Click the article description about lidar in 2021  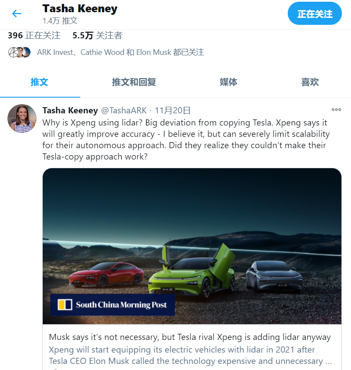coord(190,355)
